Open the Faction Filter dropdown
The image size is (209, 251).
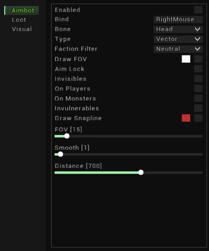178,49
